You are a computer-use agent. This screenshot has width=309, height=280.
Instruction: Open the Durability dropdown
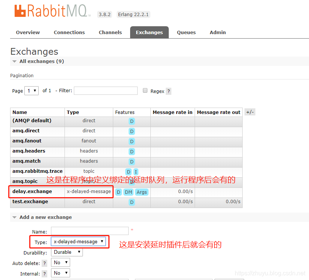tap(67, 252)
